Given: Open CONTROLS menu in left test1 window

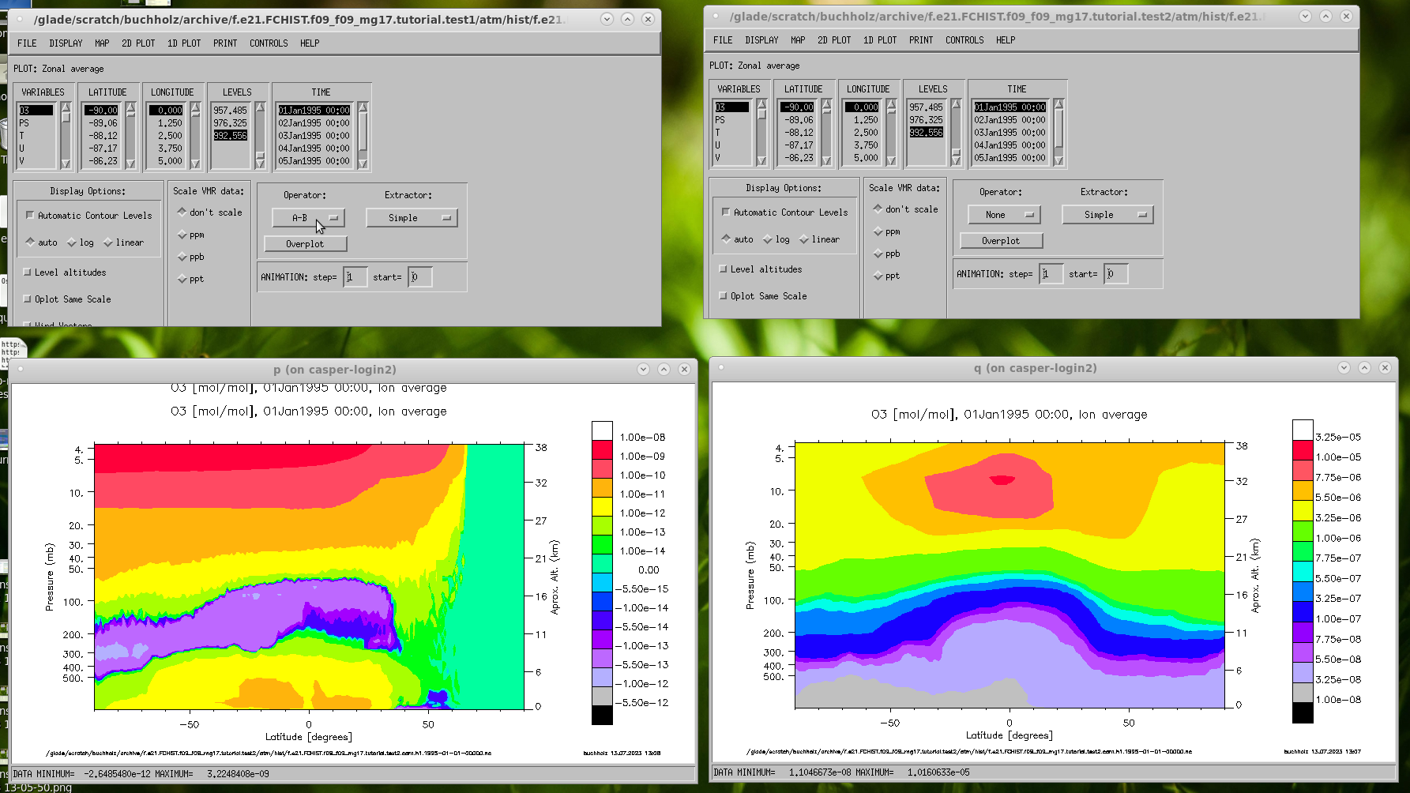Looking at the screenshot, I should (269, 43).
